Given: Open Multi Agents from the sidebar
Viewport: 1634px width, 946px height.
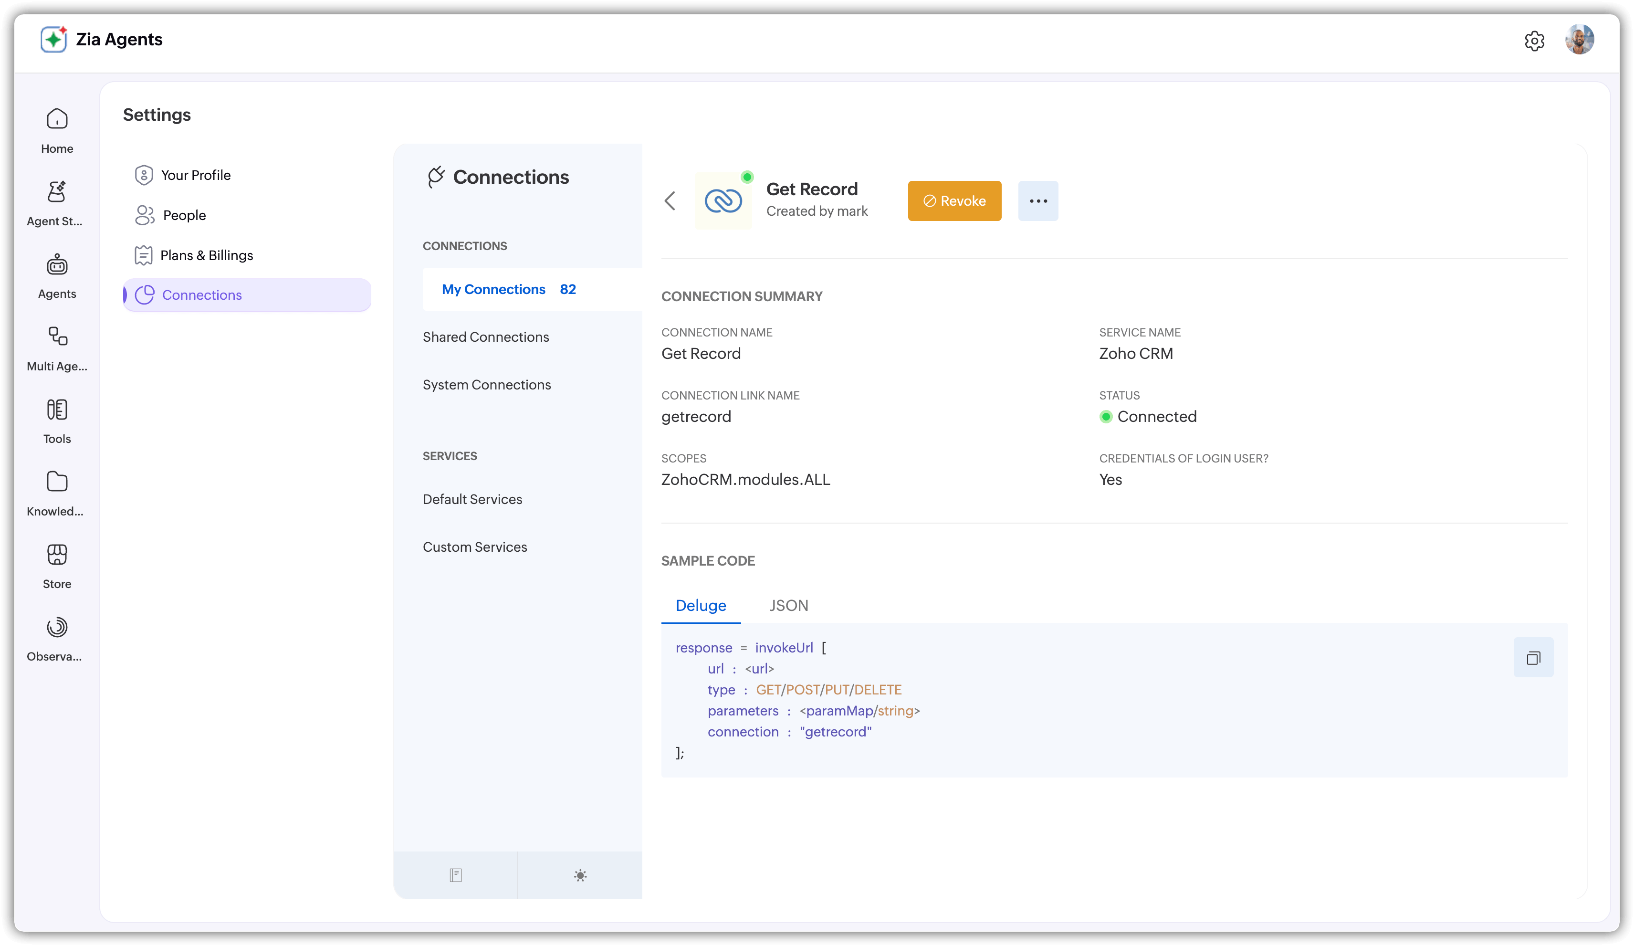Looking at the screenshot, I should click(57, 347).
